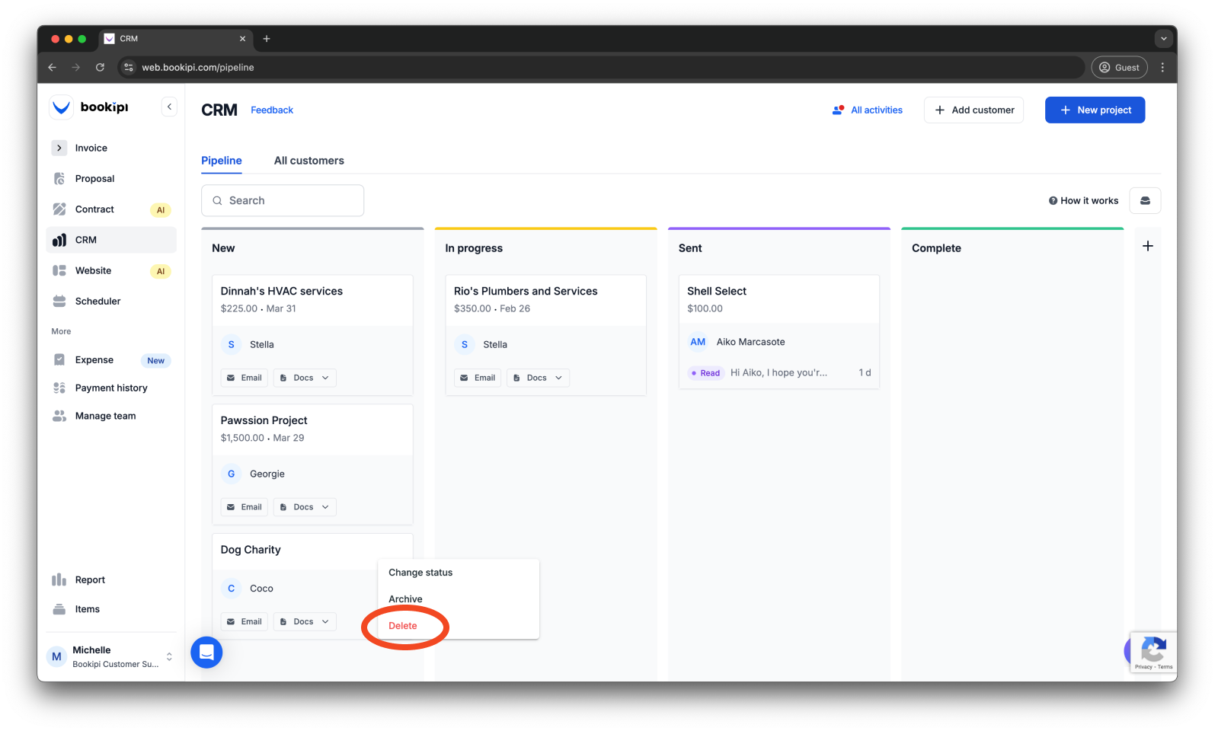Image resolution: width=1215 pixels, height=731 pixels.
Task: Open the Chrome three-dot menu
Action: (1162, 67)
